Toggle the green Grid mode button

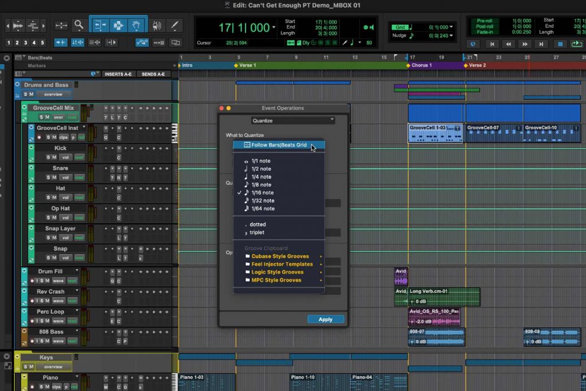[399, 27]
